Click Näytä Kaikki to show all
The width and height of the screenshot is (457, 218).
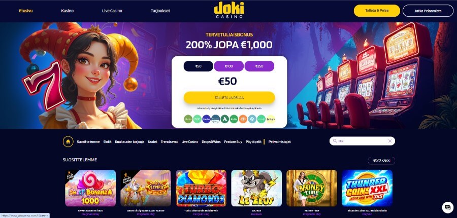coord(381,161)
